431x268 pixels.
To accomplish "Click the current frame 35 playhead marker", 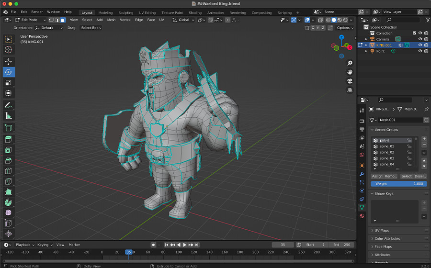I will tap(128, 252).
